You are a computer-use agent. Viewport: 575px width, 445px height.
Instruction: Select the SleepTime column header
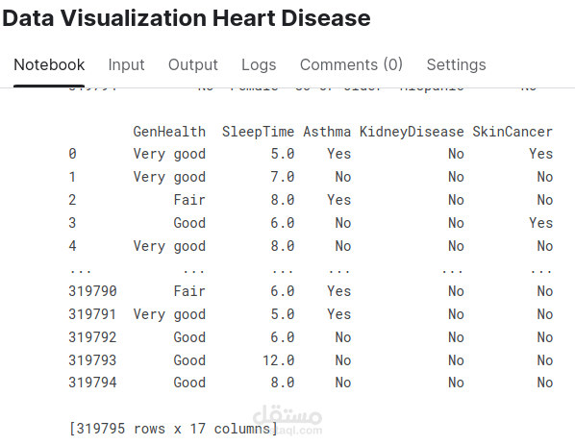[x=258, y=132]
